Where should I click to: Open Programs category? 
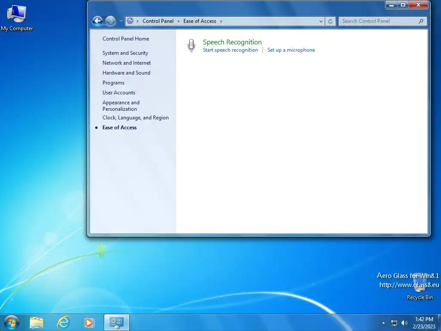coord(113,83)
